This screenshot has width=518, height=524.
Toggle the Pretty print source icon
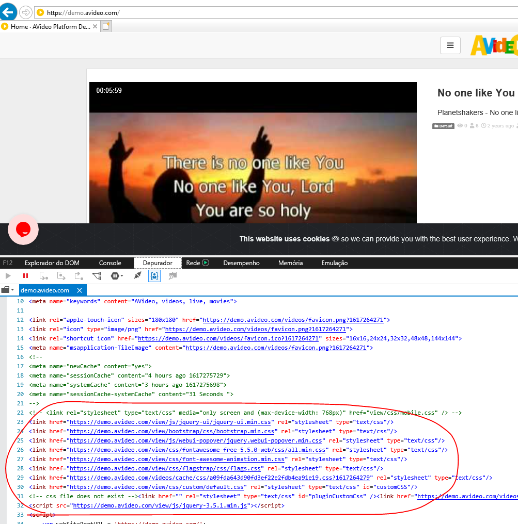(154, 276)
